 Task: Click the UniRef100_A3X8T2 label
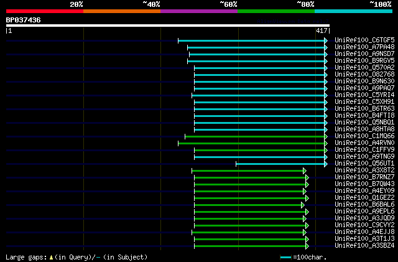coord(364,171)
